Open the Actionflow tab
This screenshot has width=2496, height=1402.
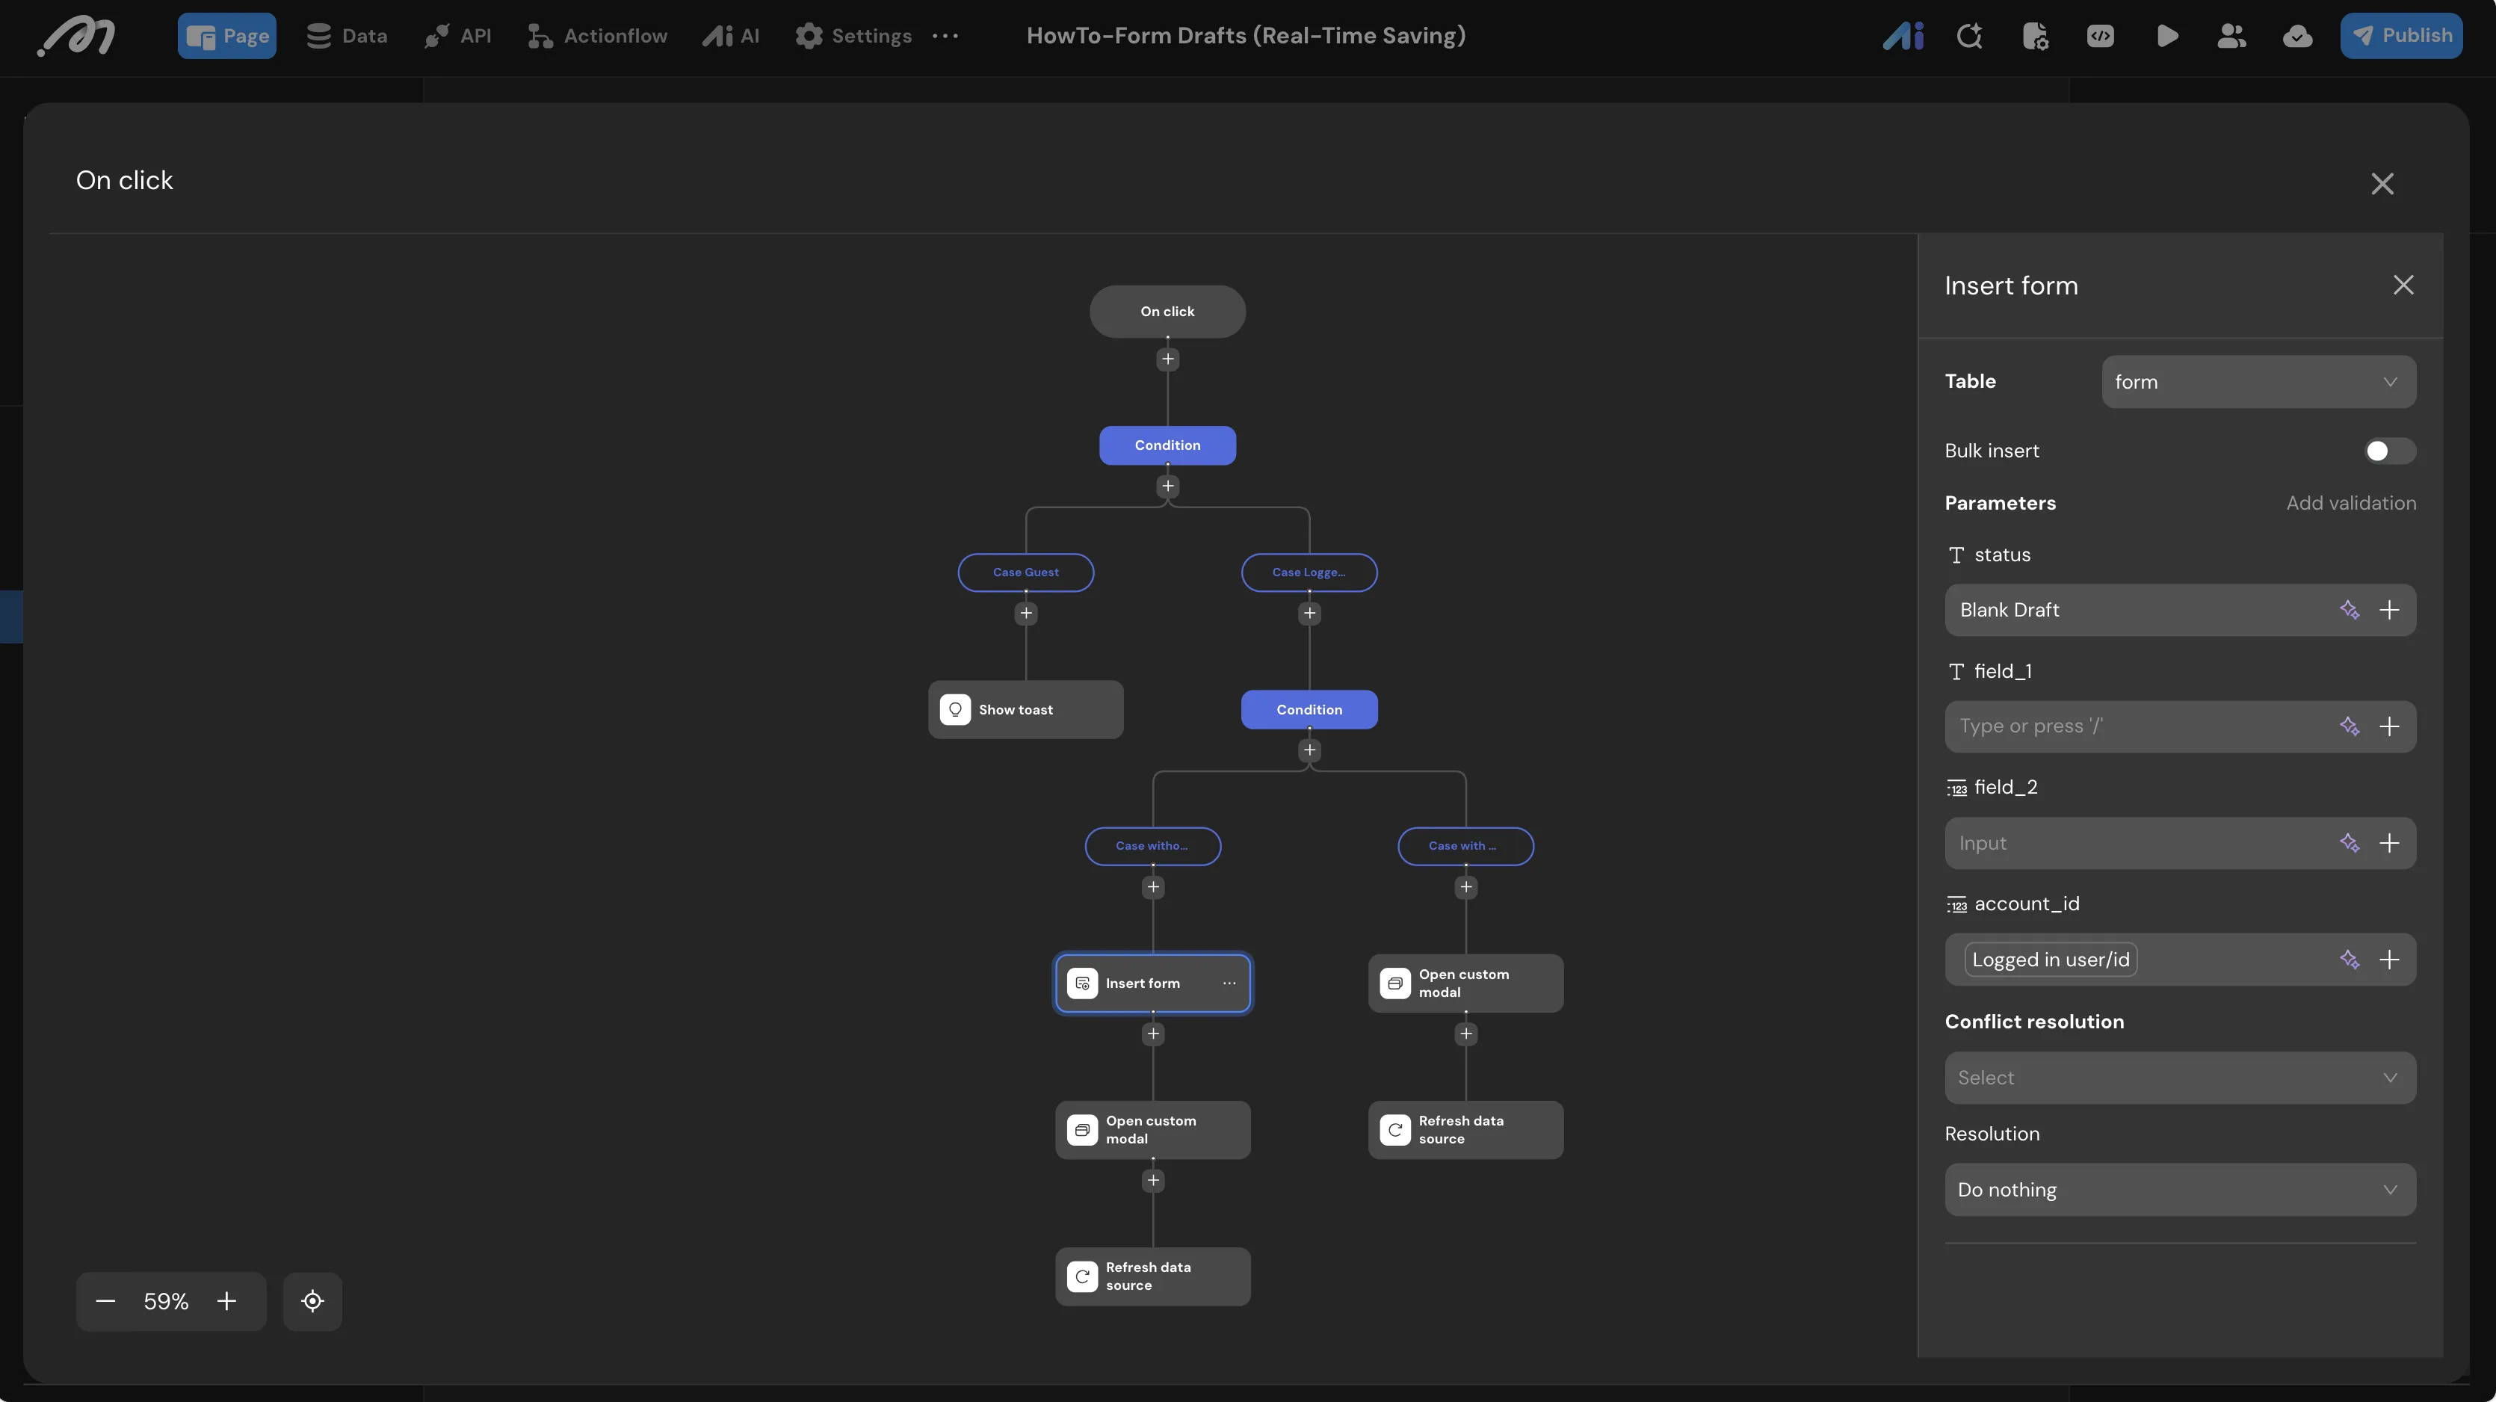click(x=597, y=36)
